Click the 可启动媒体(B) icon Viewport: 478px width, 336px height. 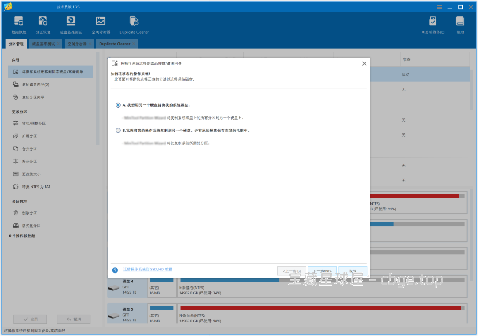pyautogui.click(x=432, y=24)
